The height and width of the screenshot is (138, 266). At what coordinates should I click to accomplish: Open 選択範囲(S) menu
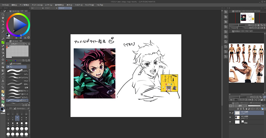(59, 5)
